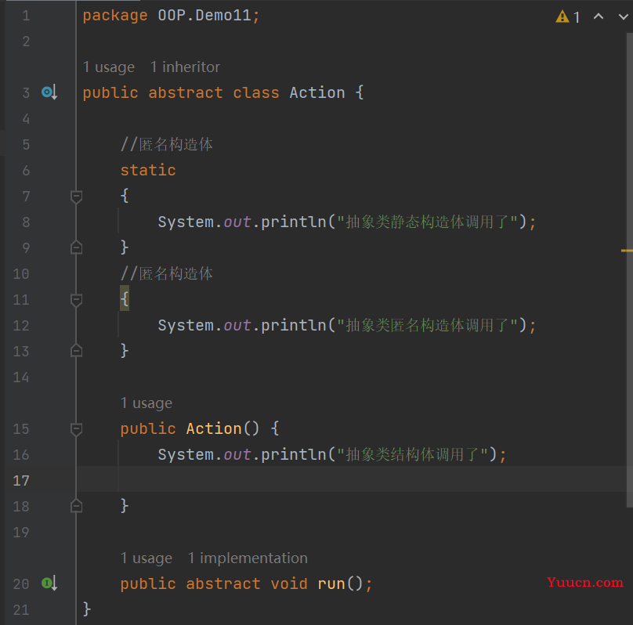This screenshot has height=625, width=633.
Task: Click the implementation gutter icon on line 20
Action: (x=49, y=583)
